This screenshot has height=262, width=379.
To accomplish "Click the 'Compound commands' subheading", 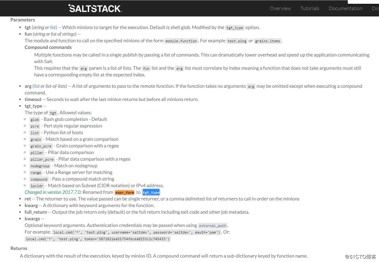I will click(48, 47).
